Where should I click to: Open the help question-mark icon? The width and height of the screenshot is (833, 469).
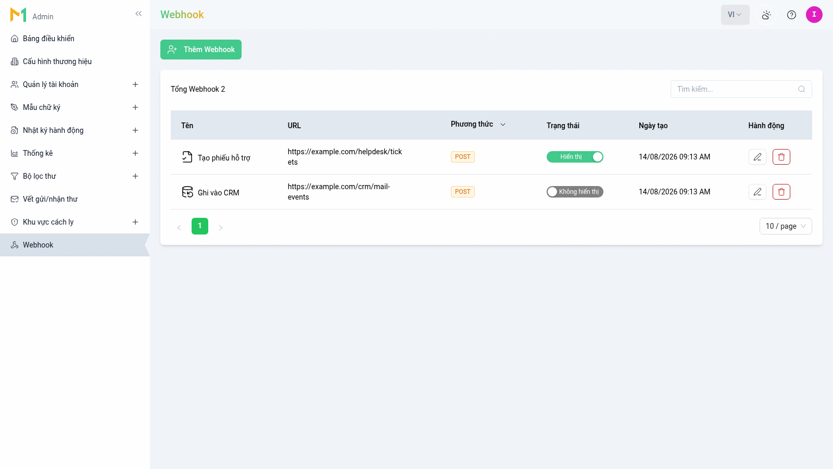click(791, 15)
